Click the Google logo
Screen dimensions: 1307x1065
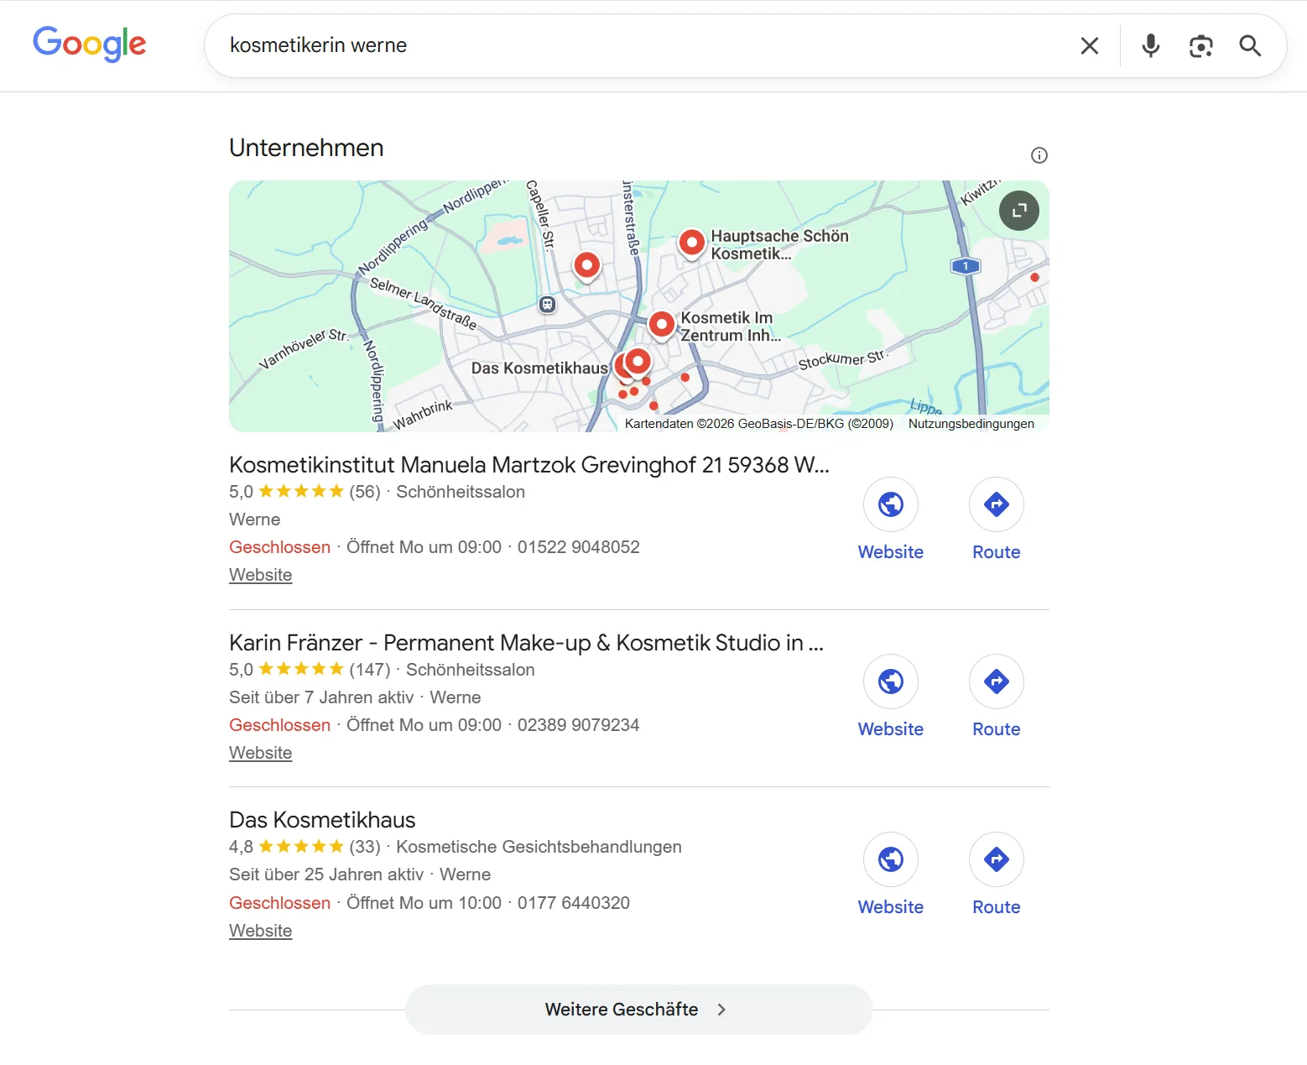[90, 44]
